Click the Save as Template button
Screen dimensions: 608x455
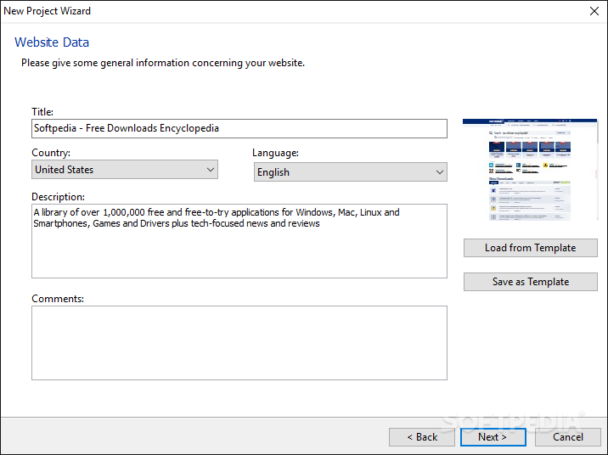531,282
